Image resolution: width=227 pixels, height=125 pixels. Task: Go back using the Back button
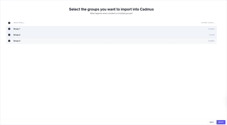pyautogui.click(x=211, y=122)
